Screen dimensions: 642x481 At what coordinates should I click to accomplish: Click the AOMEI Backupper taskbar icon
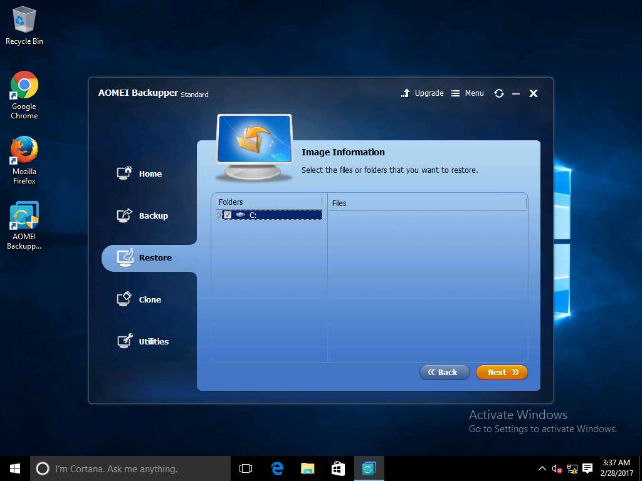pos(369,468)
